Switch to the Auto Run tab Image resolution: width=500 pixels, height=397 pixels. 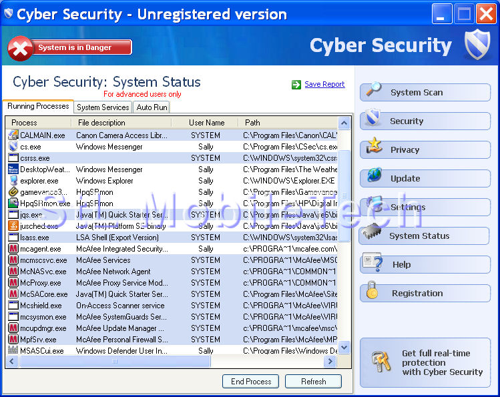(x=152, y=107)
